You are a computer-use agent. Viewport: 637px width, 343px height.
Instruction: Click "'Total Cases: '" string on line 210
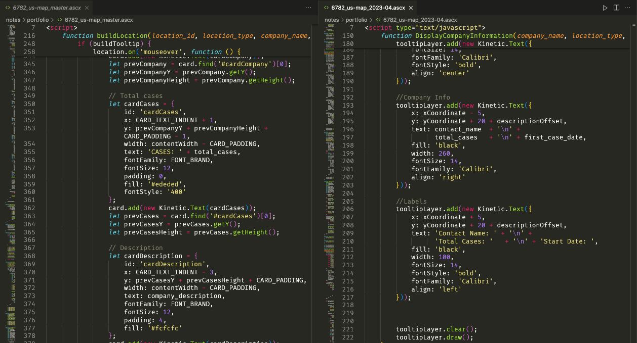[x=464, y=241]
